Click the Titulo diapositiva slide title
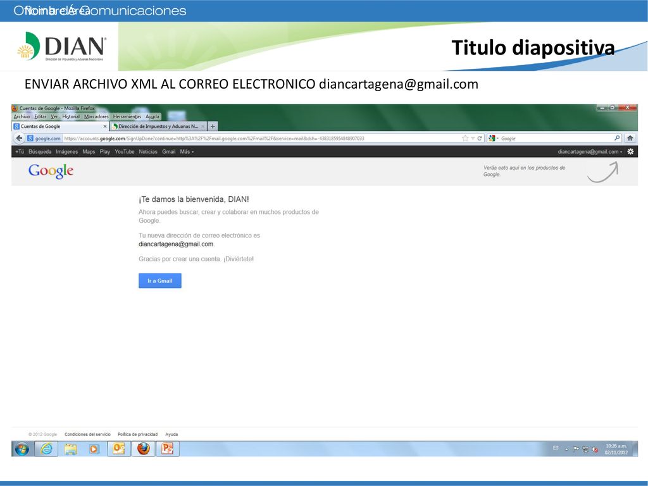This screenshot has width=648, height=486. 533,47
